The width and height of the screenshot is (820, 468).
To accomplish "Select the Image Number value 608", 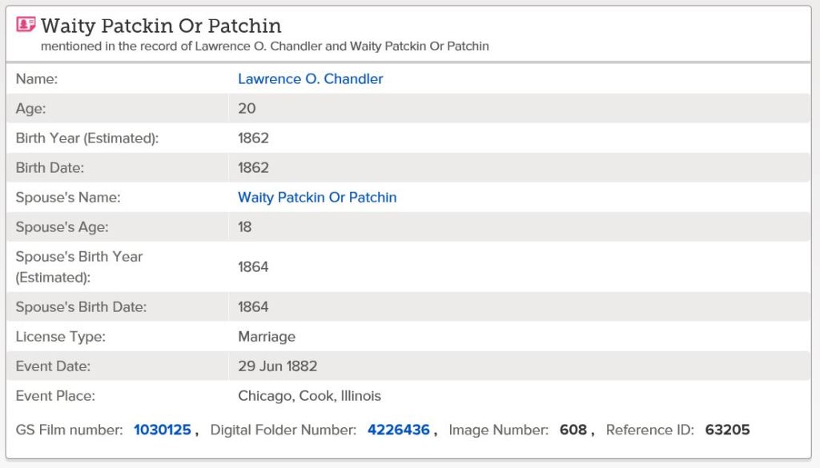I will tap(573, 430).
